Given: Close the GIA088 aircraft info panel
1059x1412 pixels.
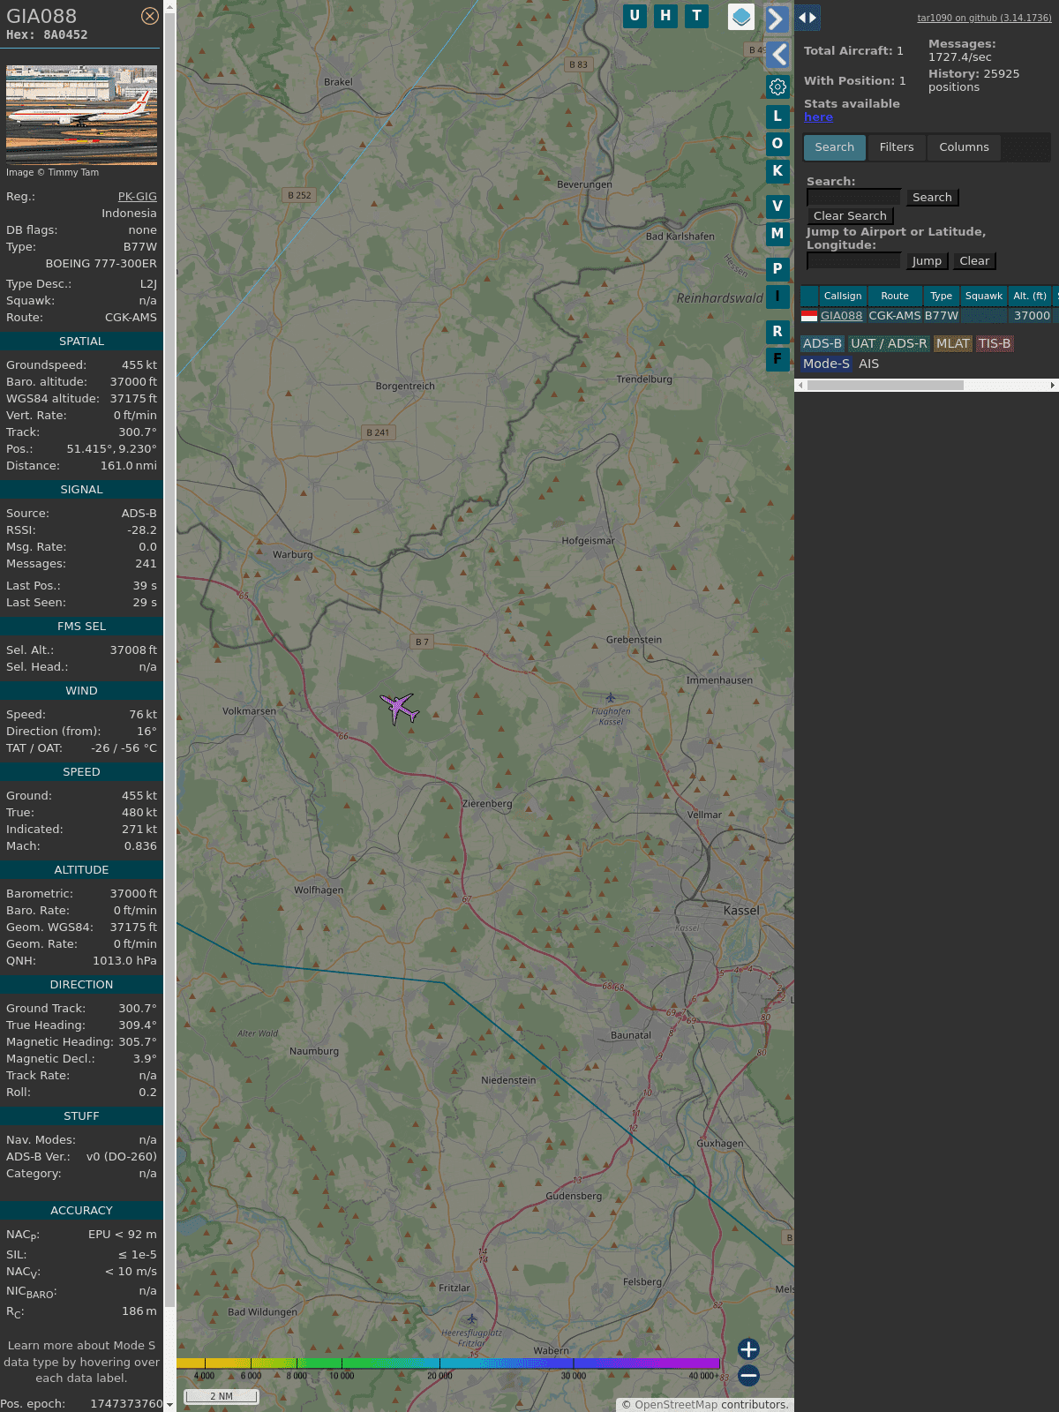Looking at the screenshot, I should 150,16.
